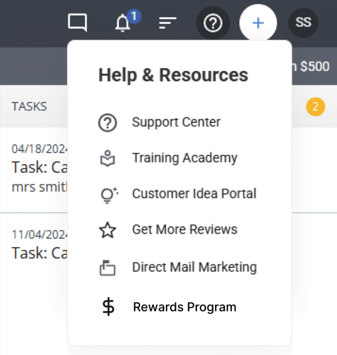
Task: Select Get More Reviews
Action: pos(185,229)
